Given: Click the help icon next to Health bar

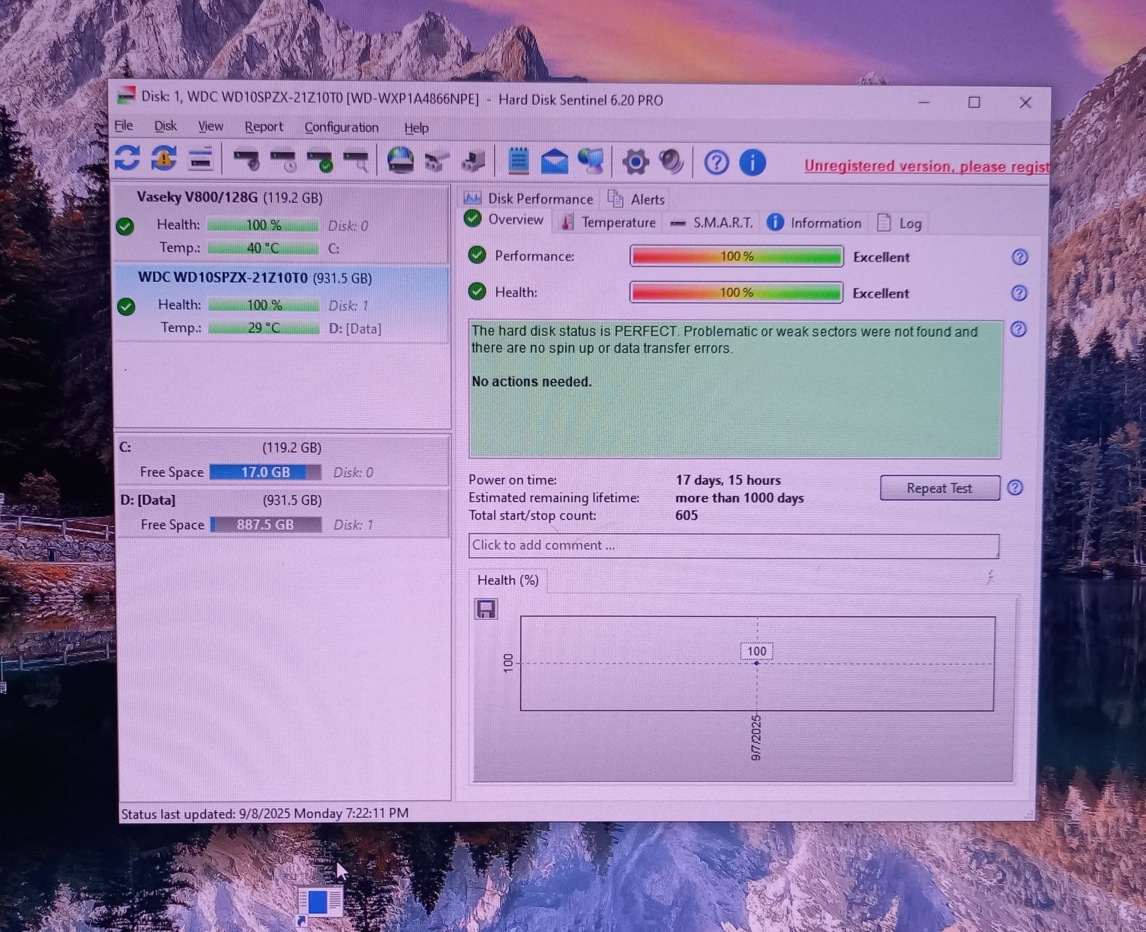Looking at the screenshot, I should coord(1019,293).
